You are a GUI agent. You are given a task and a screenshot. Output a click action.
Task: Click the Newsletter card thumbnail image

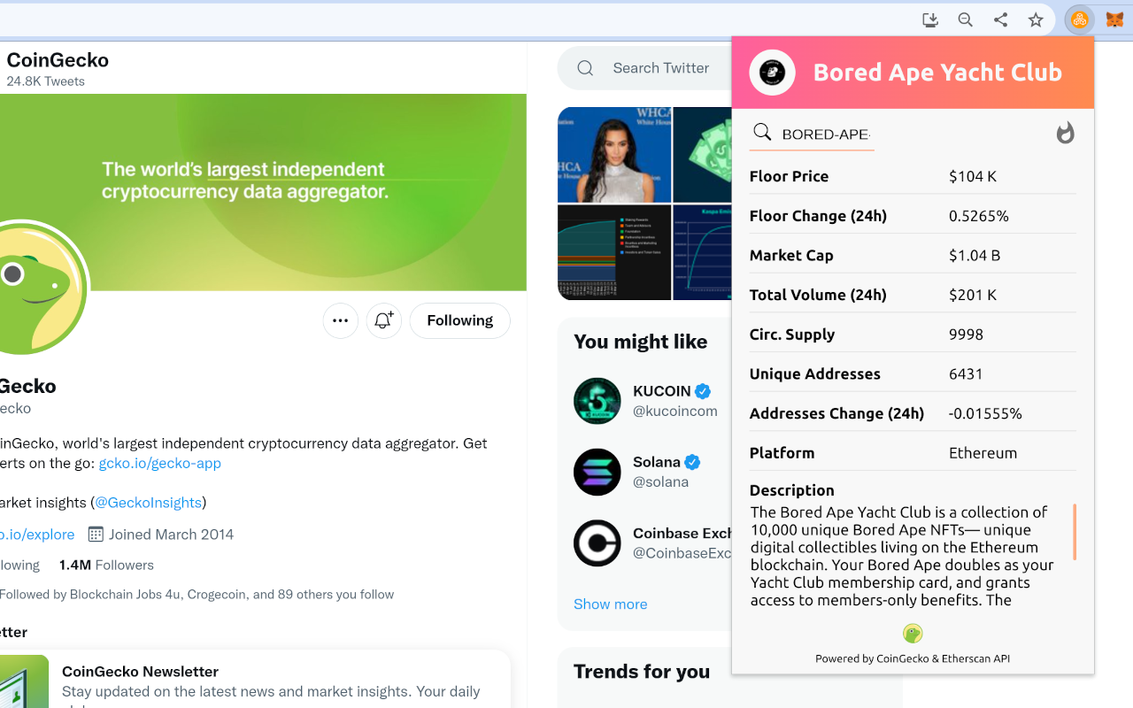coord(24,681)
